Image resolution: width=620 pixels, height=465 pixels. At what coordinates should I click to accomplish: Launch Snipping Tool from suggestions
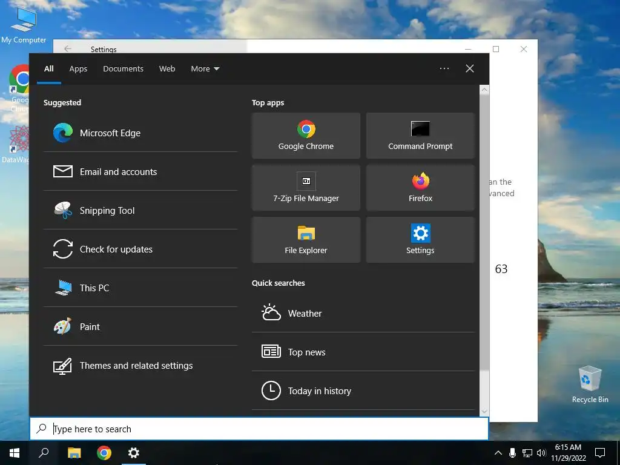coord(140,210)
